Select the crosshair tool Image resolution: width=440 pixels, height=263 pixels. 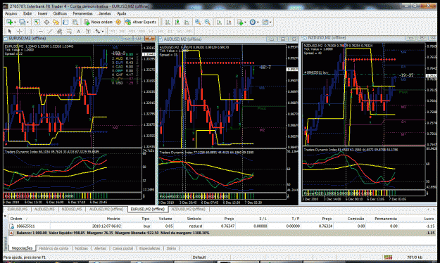pyautogui.click(x=20, y=31)
